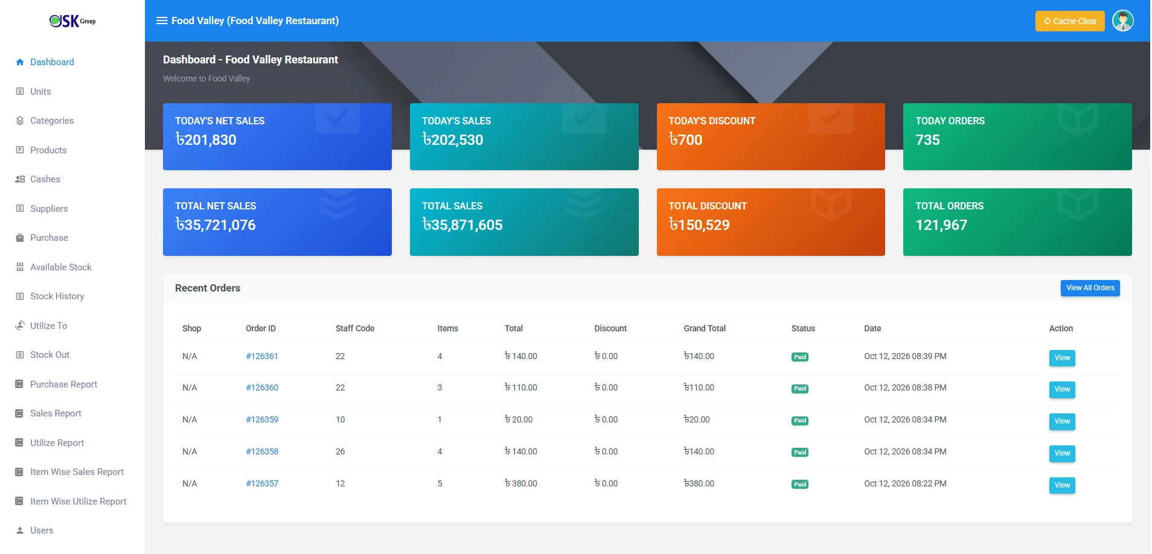Click the Total Orders card
The image size is (1152, 554).
[x=1017, y=222]
